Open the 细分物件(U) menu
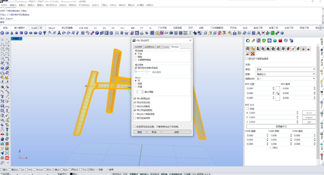This screenshot has width=324, height=175. coord(51,5)
